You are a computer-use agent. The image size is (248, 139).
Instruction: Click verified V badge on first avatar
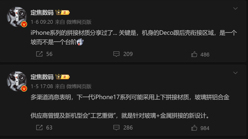24,24
